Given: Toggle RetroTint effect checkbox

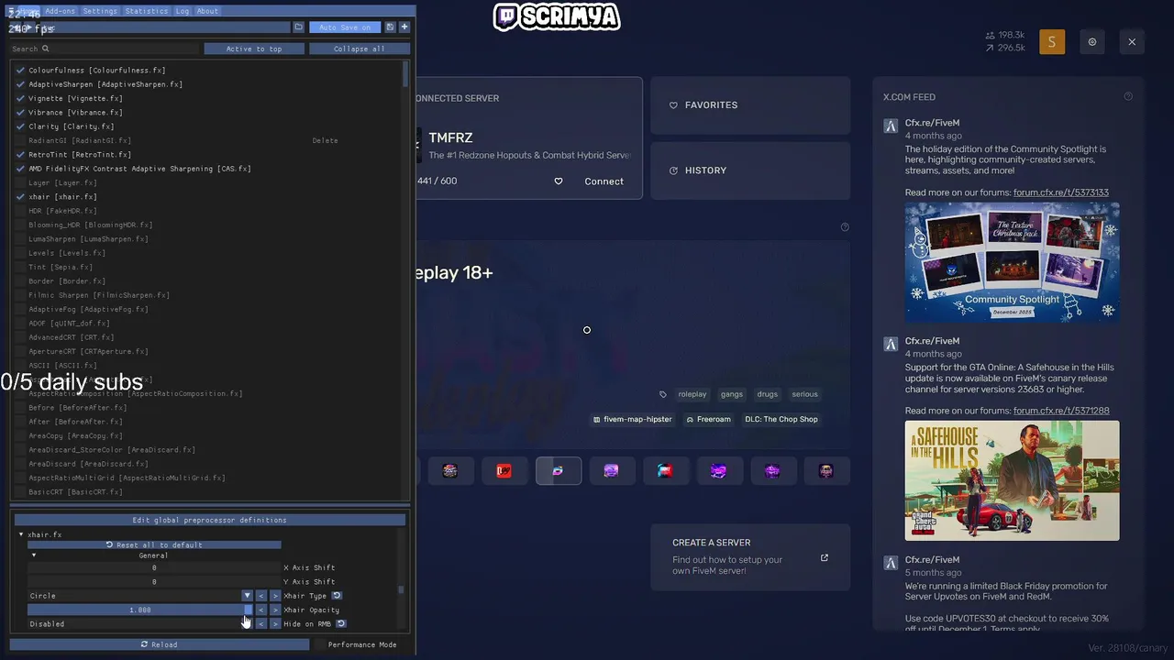Looking at the screenshot, I should [x=20, y=155].
